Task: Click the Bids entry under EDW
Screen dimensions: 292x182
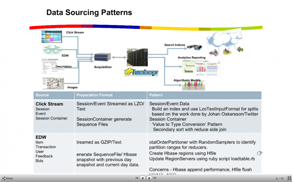Action: (39, 161)
